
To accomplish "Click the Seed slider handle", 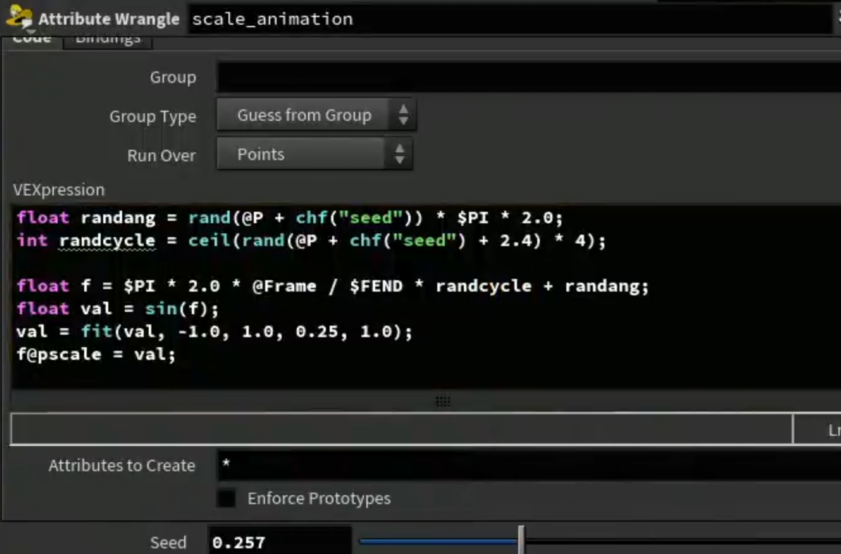I will tap(521, 541).
